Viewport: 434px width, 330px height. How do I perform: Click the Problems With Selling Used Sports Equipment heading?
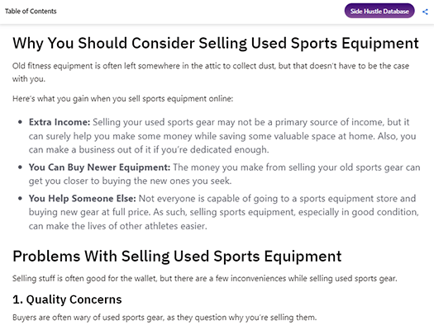point(177,256)
